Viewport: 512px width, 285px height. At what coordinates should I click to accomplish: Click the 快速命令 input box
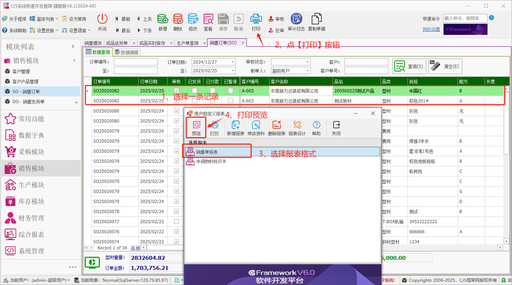click(x=465, y=18)
